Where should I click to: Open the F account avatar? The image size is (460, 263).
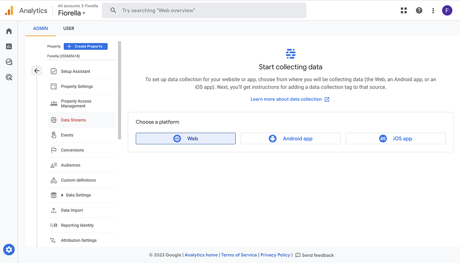(x=447, y=10)
